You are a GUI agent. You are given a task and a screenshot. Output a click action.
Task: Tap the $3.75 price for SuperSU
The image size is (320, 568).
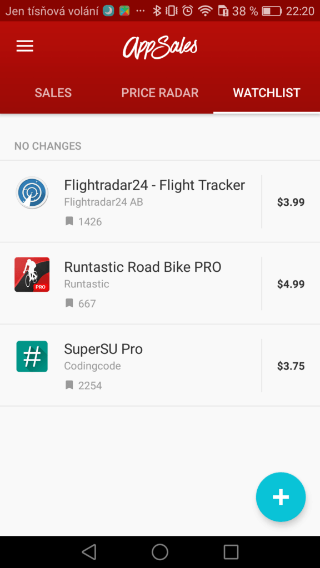tap(291, 366)
